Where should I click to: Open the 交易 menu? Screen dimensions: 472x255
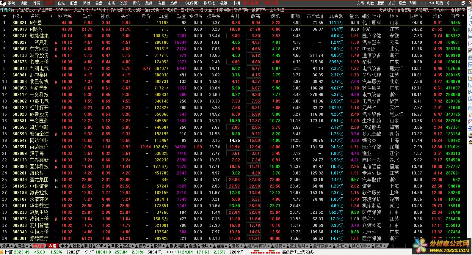pyautogui.click(x=360, y=3)
